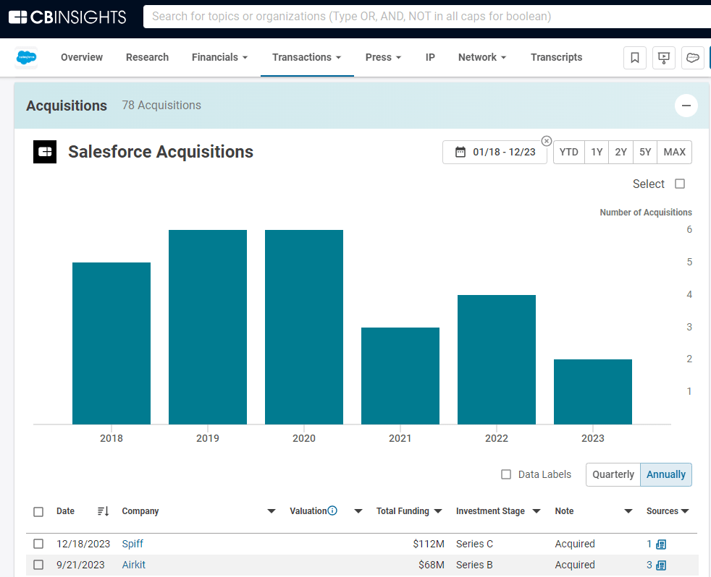Set the date range to 1Y
711x577 pixels.
click(597, 152)
